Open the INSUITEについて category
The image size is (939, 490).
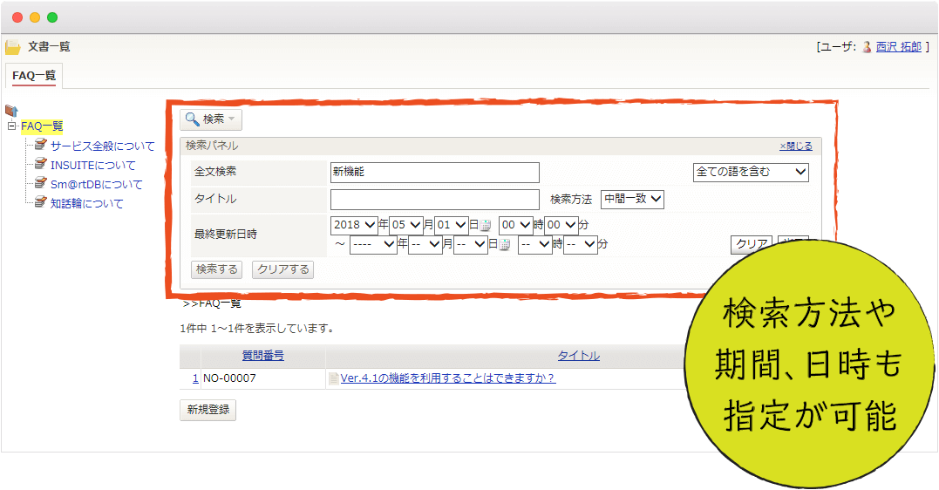click(92, 166)
